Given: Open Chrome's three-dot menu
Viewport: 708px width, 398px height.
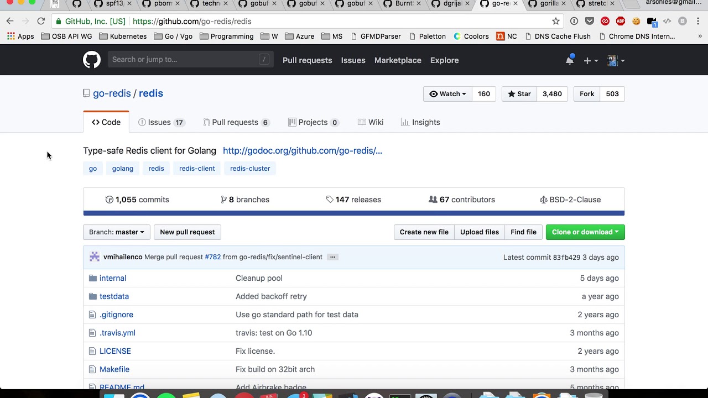Looking at the screenshot, I should pyautogui.click(x=698, y=21).
